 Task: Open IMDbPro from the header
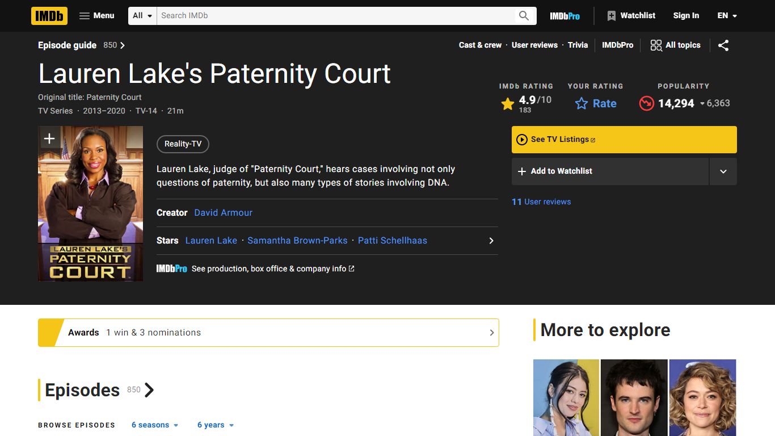click(x=565, y=16)
